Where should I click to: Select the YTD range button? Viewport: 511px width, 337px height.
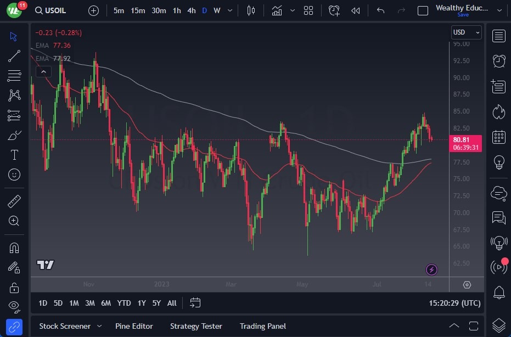coord(123,302)
